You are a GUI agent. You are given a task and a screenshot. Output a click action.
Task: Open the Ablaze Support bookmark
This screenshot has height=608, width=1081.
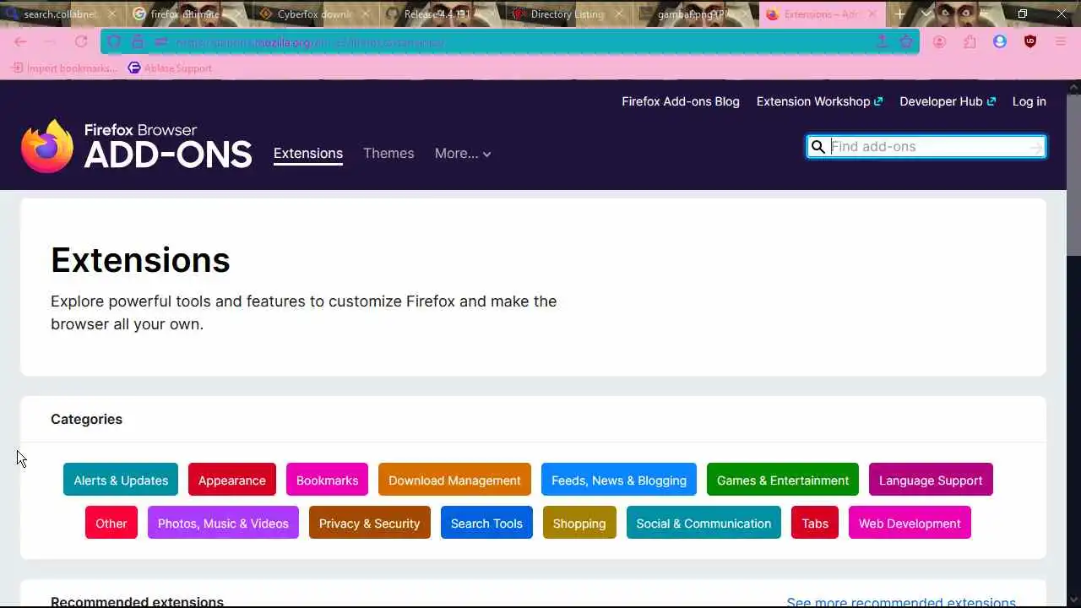(170, 68)
